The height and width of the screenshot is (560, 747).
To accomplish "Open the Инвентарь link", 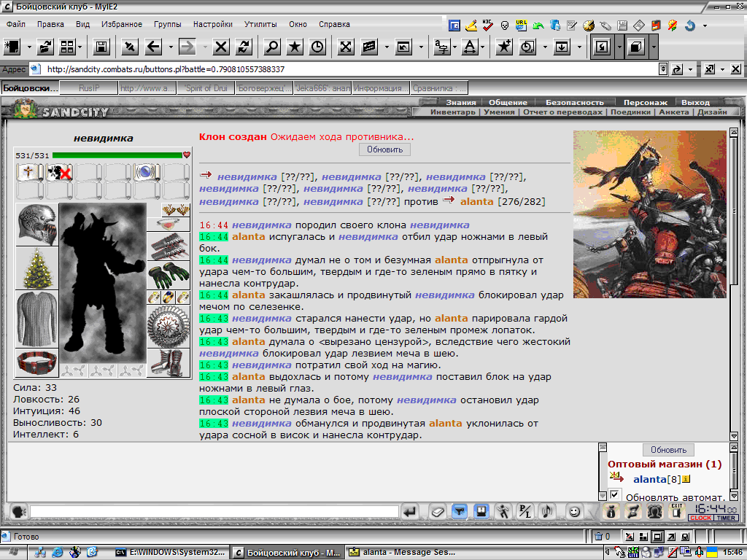I will point(452,112).
